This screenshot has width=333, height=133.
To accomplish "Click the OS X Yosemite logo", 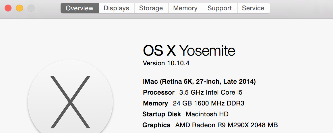I will 70,100.
